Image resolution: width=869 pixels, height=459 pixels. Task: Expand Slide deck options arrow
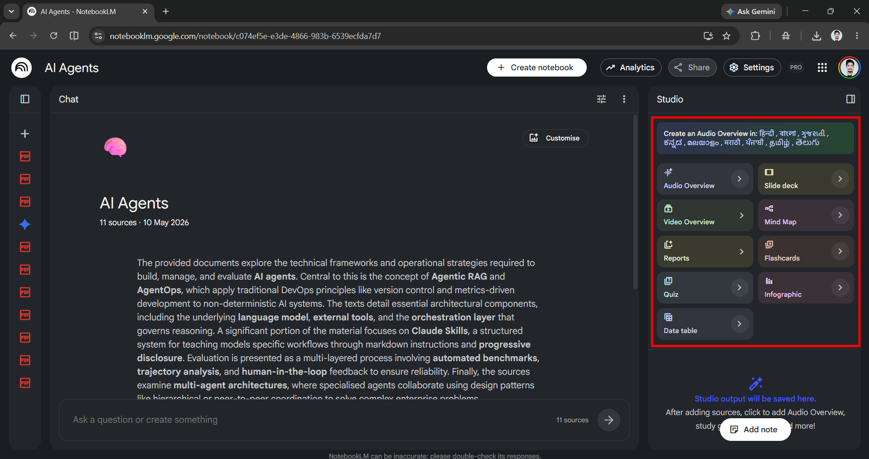(x=840, y=179)
